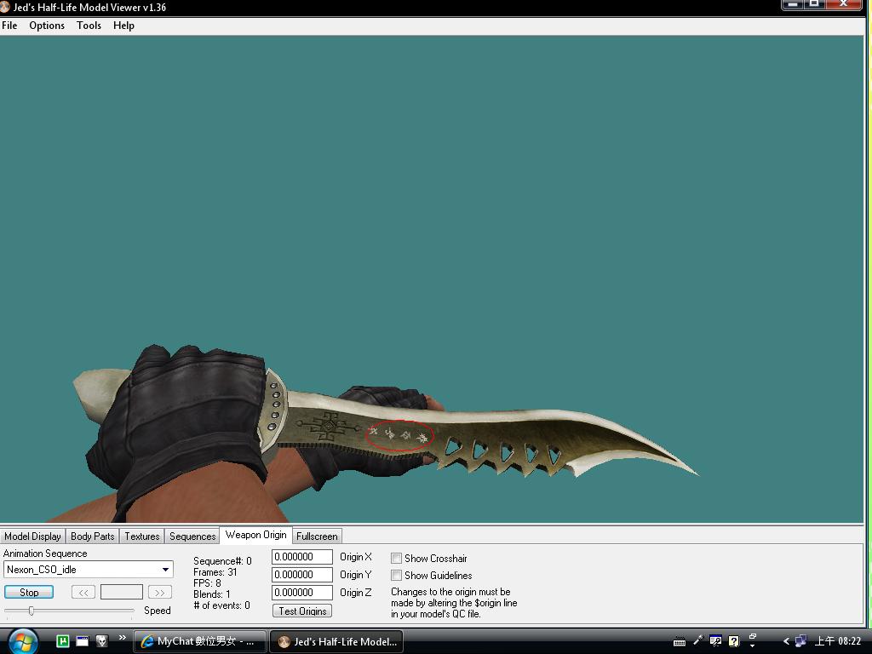Screen dimensions: 872x654
Task: Click the frame number input box
Action: (x=122, y=593)
